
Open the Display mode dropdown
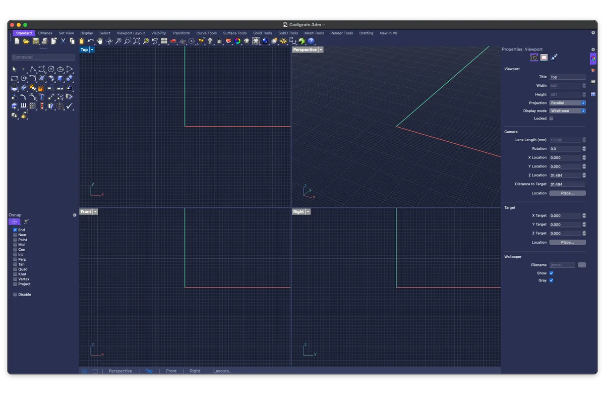pyautogui.click(x=568, y=111)
